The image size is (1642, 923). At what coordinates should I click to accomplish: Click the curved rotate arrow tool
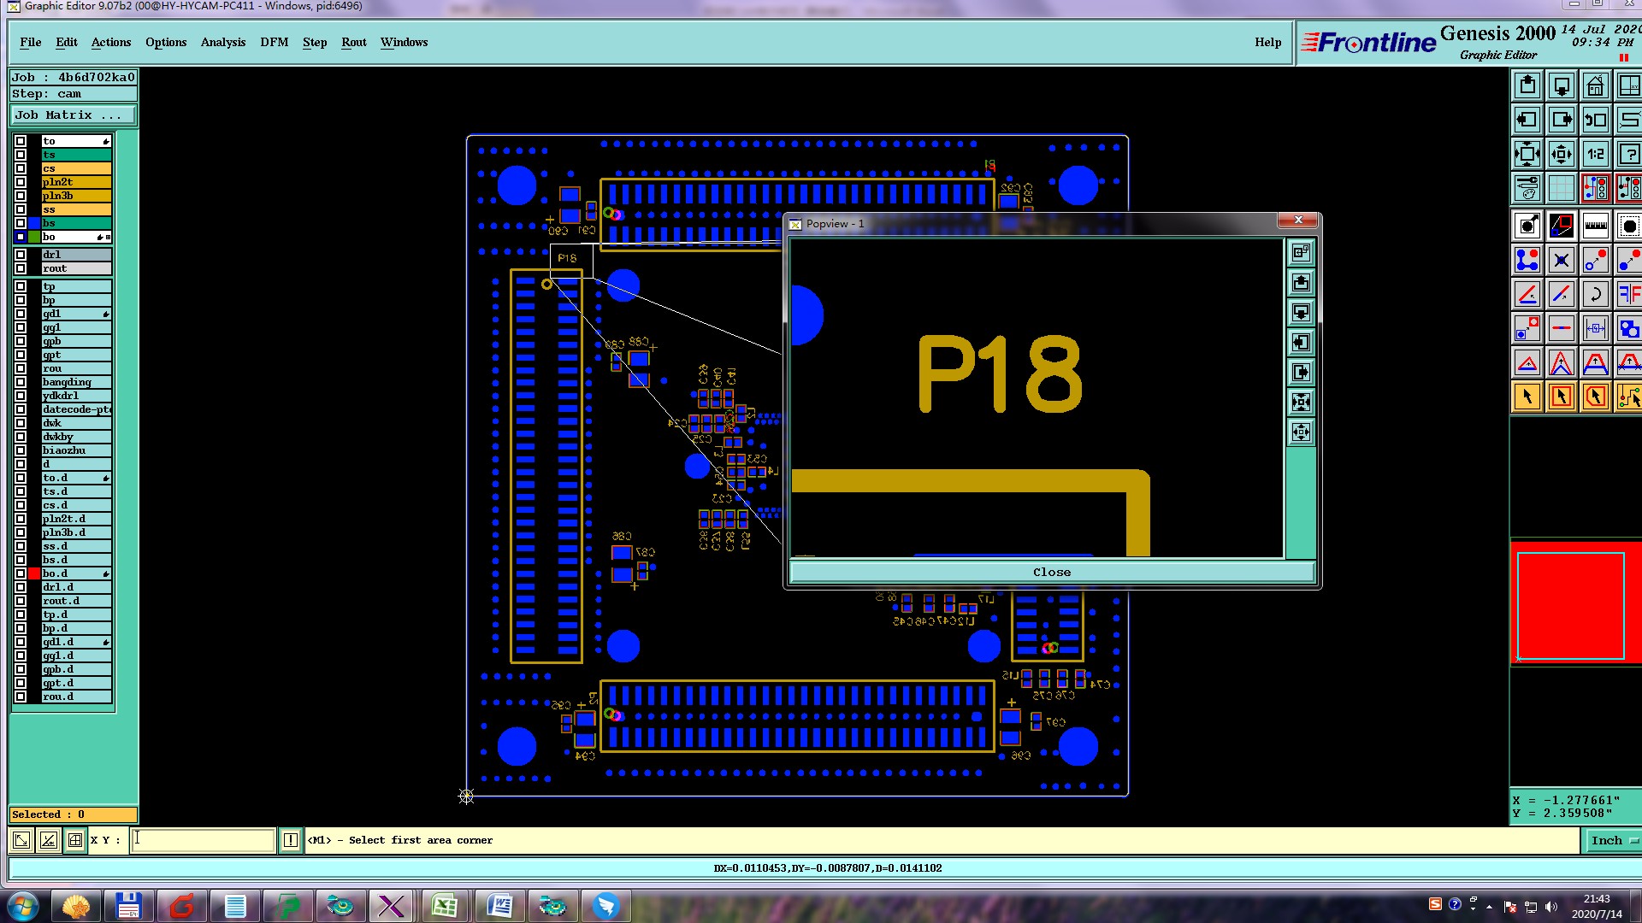coord(1595,295)
